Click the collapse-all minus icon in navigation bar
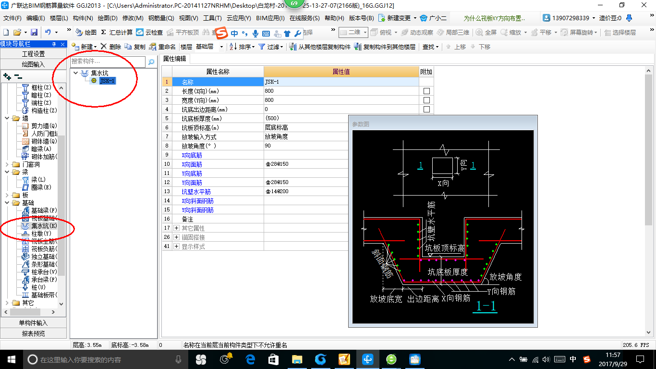656x369 pixels. pos(18,76)
